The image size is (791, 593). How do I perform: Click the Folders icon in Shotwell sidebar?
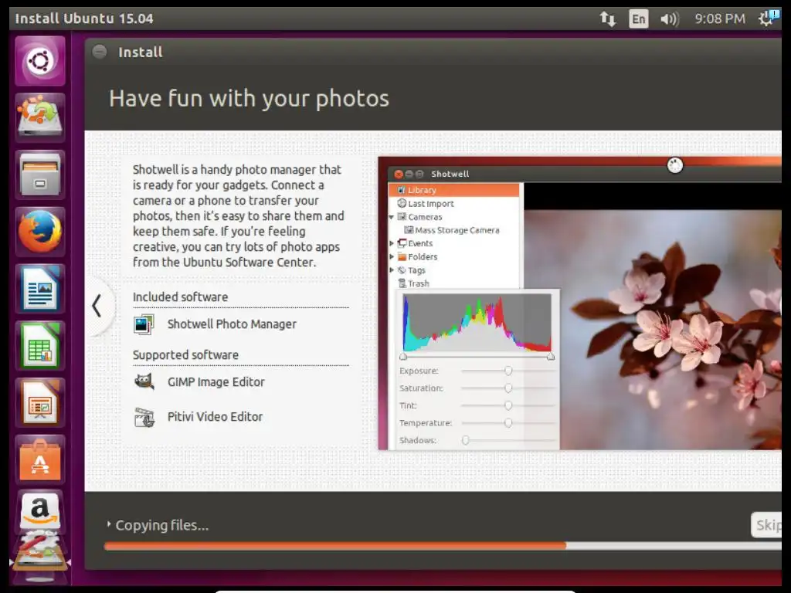coord(402,256)
